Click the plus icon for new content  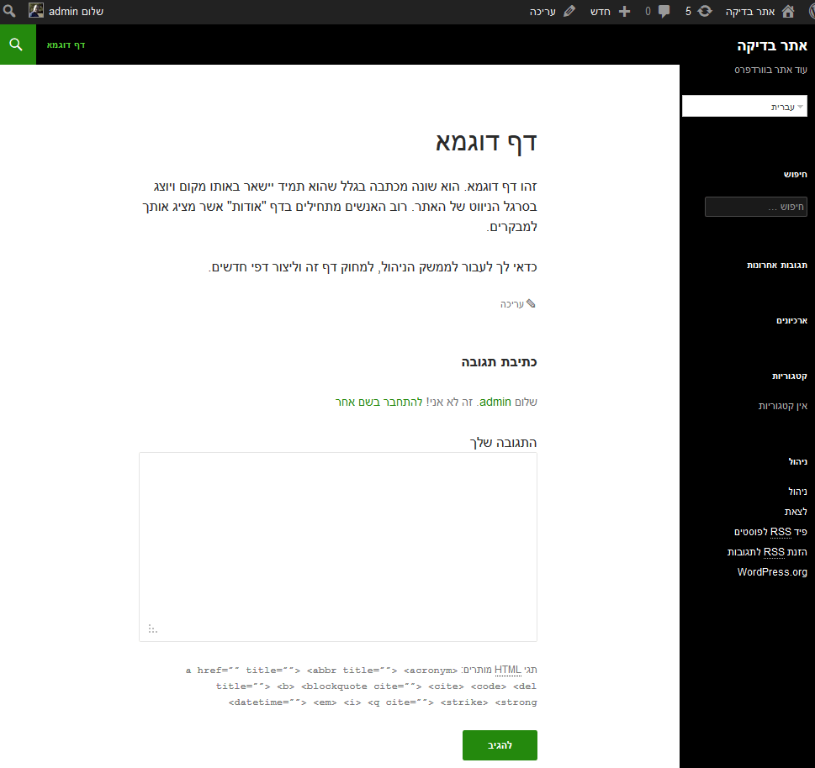624,12
